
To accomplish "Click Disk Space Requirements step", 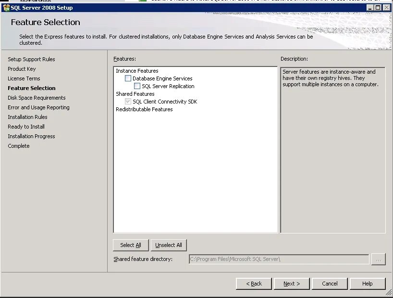I will [x=37, y=98].
